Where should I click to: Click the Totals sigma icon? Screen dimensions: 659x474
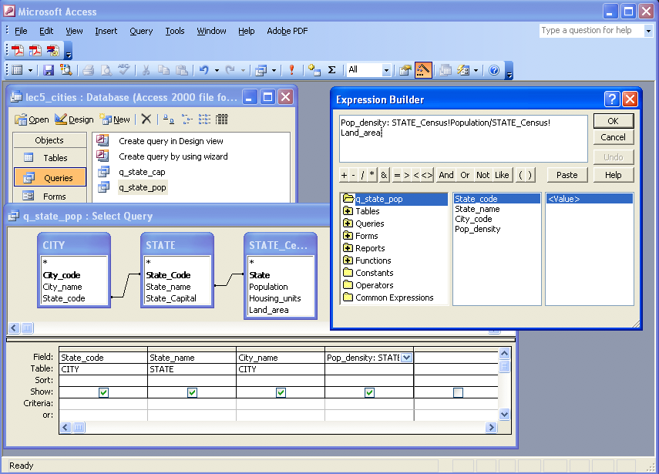click(x=332, y=70)
